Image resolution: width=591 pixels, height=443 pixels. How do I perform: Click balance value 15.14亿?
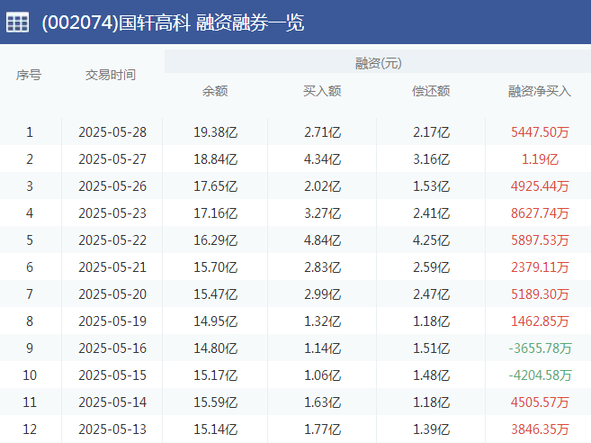[x=216, y=429]
